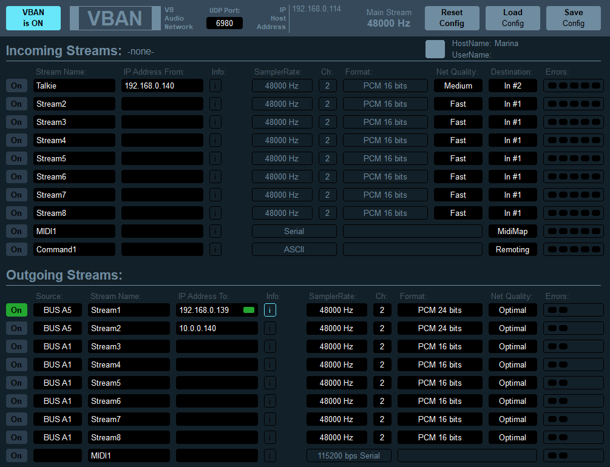Change Talkie net quality from Medium
The width and height of the screenshot is (610, 467).
click(458, 86)
